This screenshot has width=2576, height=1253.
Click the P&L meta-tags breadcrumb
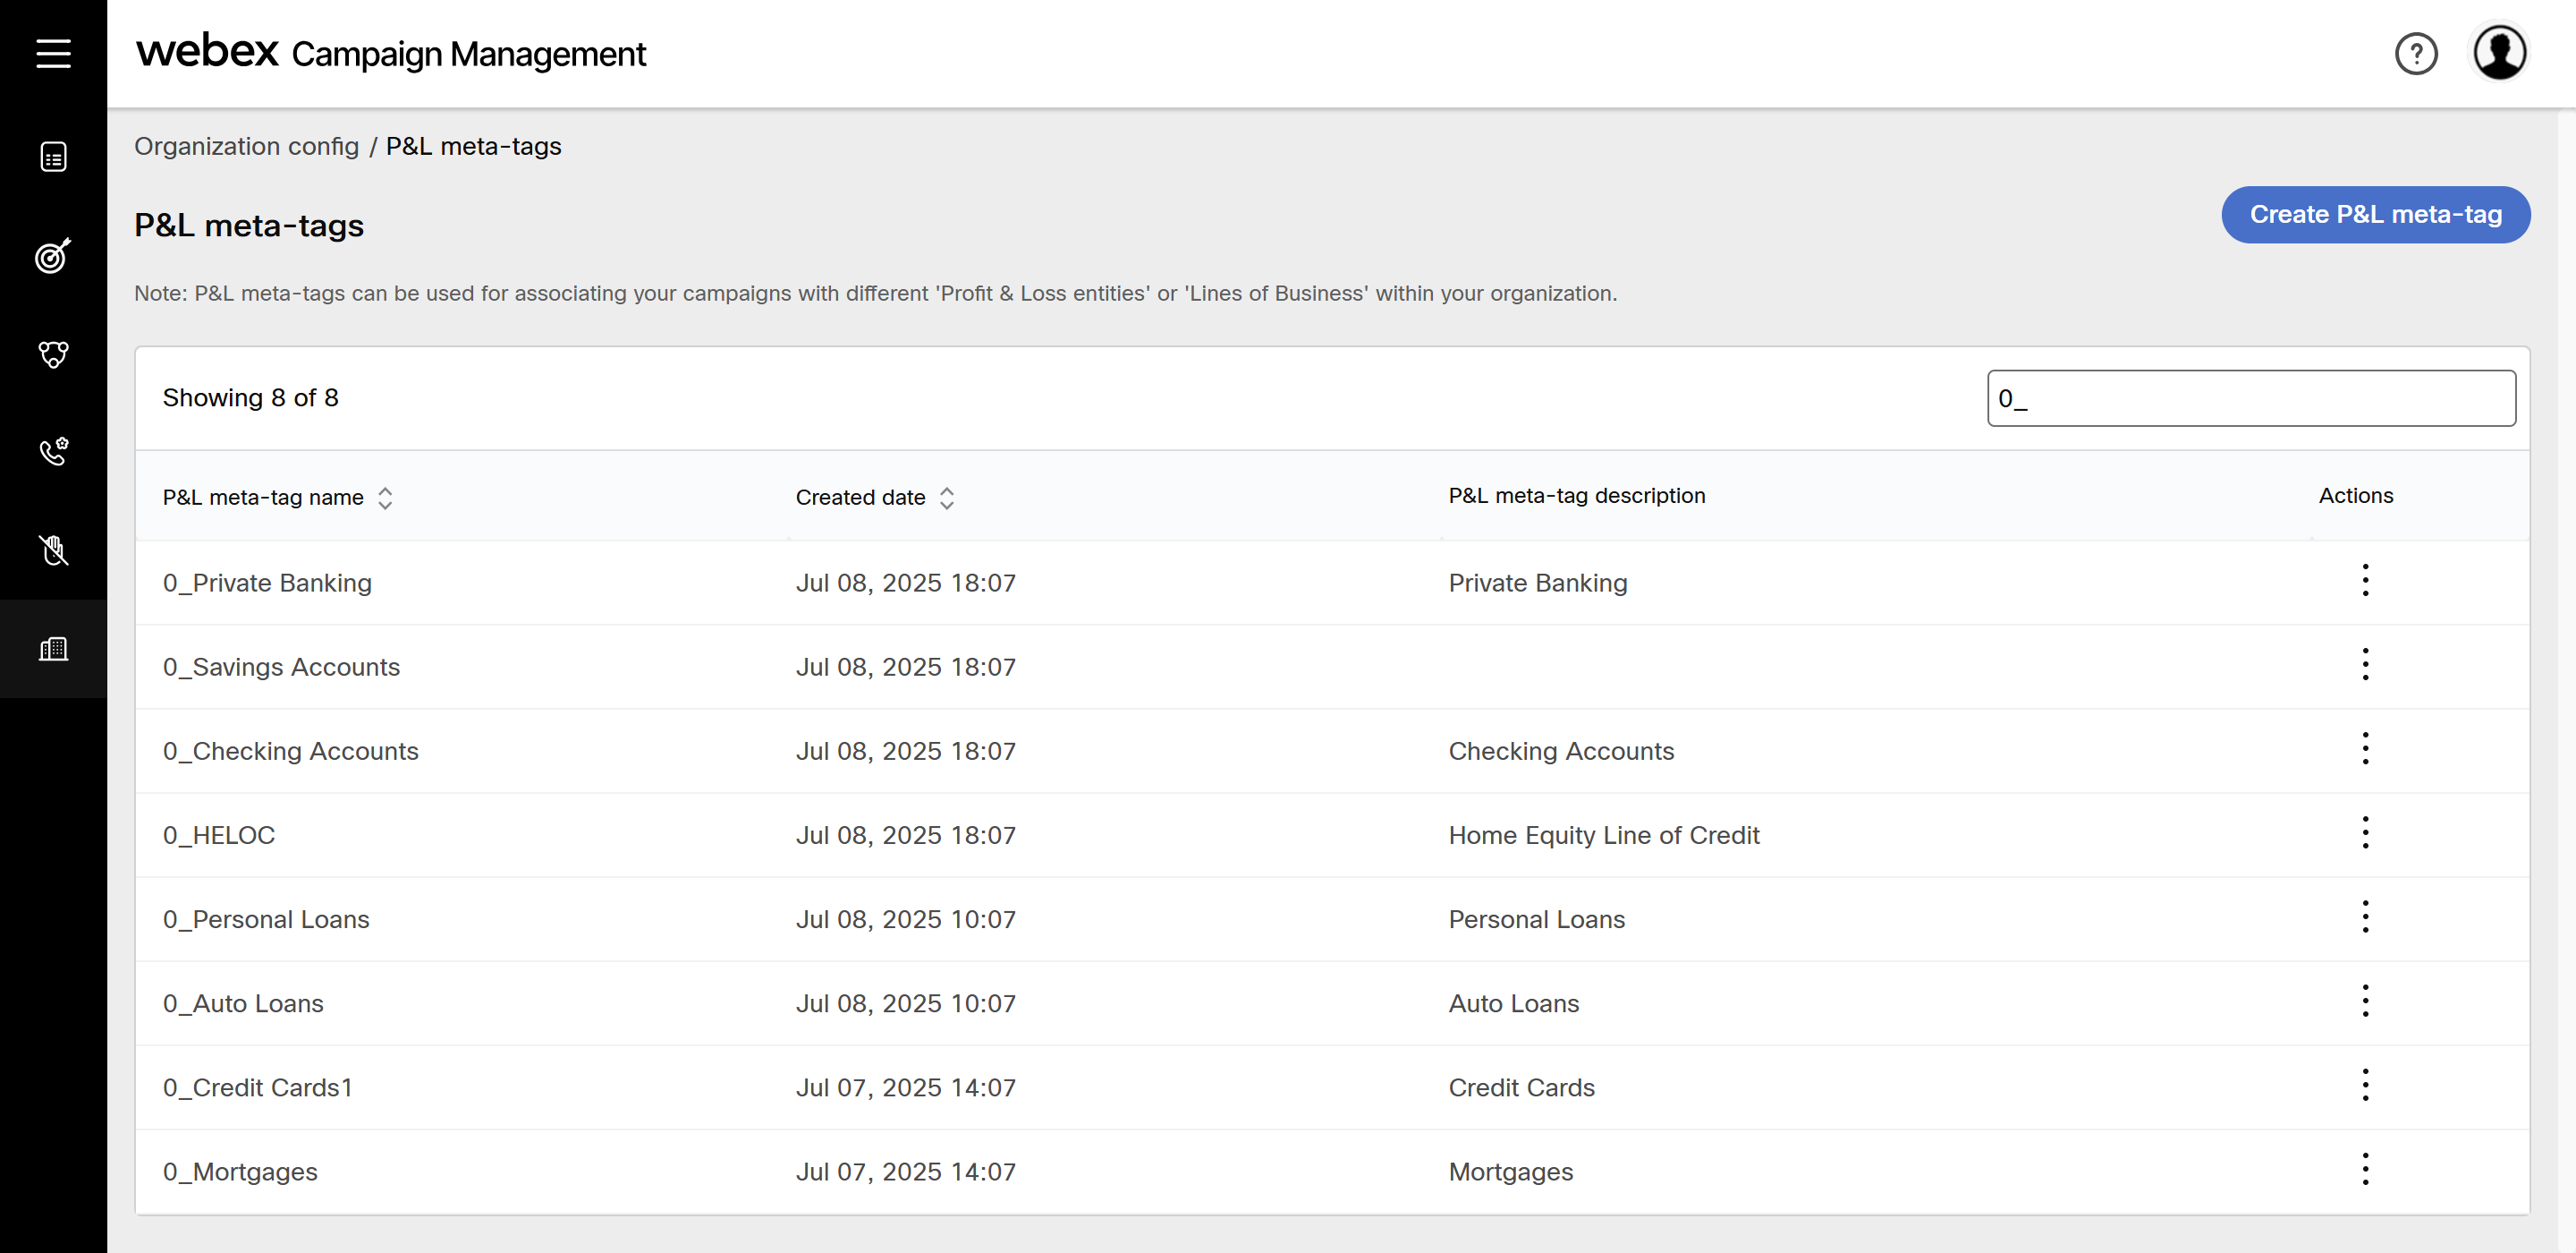(474, 146)
